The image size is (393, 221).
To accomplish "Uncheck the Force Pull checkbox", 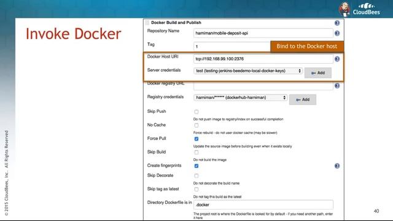I will (196, 139).
